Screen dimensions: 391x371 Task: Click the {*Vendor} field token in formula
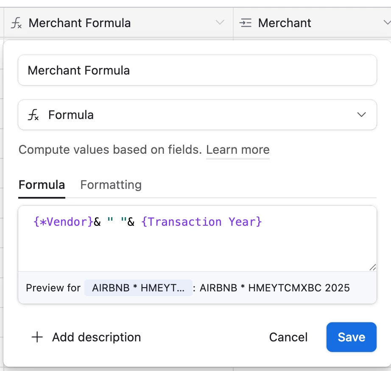(x=64, y=221)
